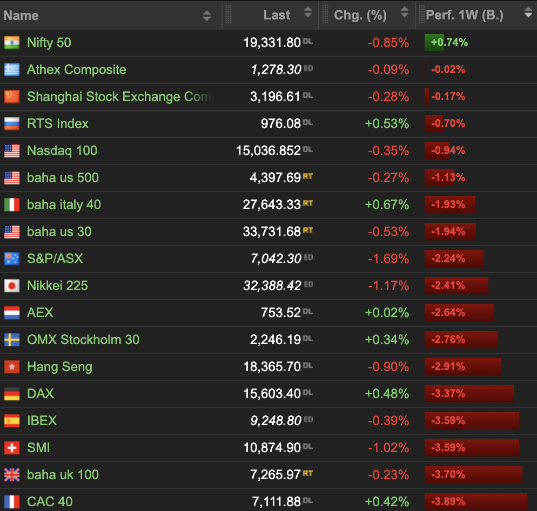Click the Nikkei 225 last price 32,388.42
Screen dimensions: 537x511
point(272,286)
